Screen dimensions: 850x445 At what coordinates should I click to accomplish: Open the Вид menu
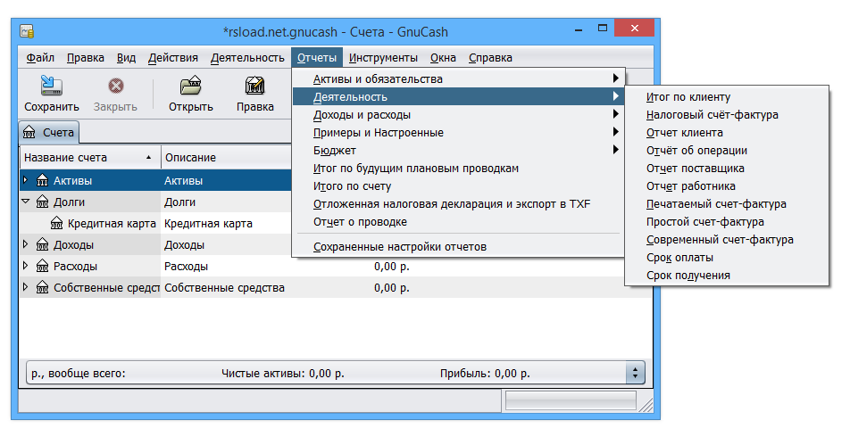coord(126,57)
